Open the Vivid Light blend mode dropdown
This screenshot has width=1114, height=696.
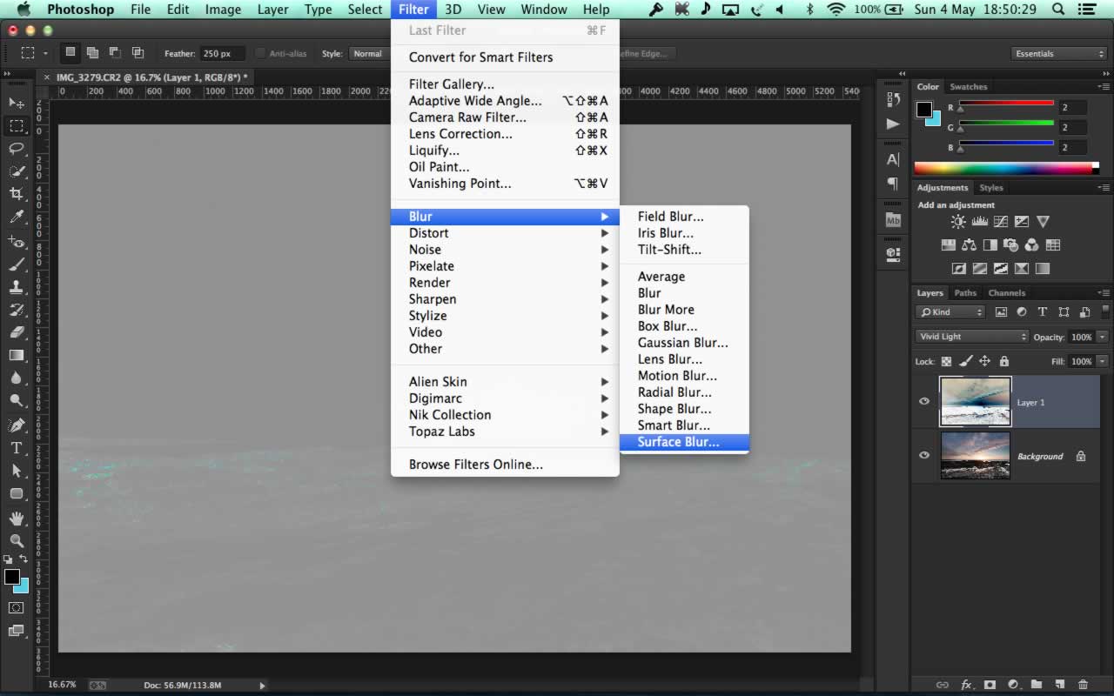pos(972,337)
